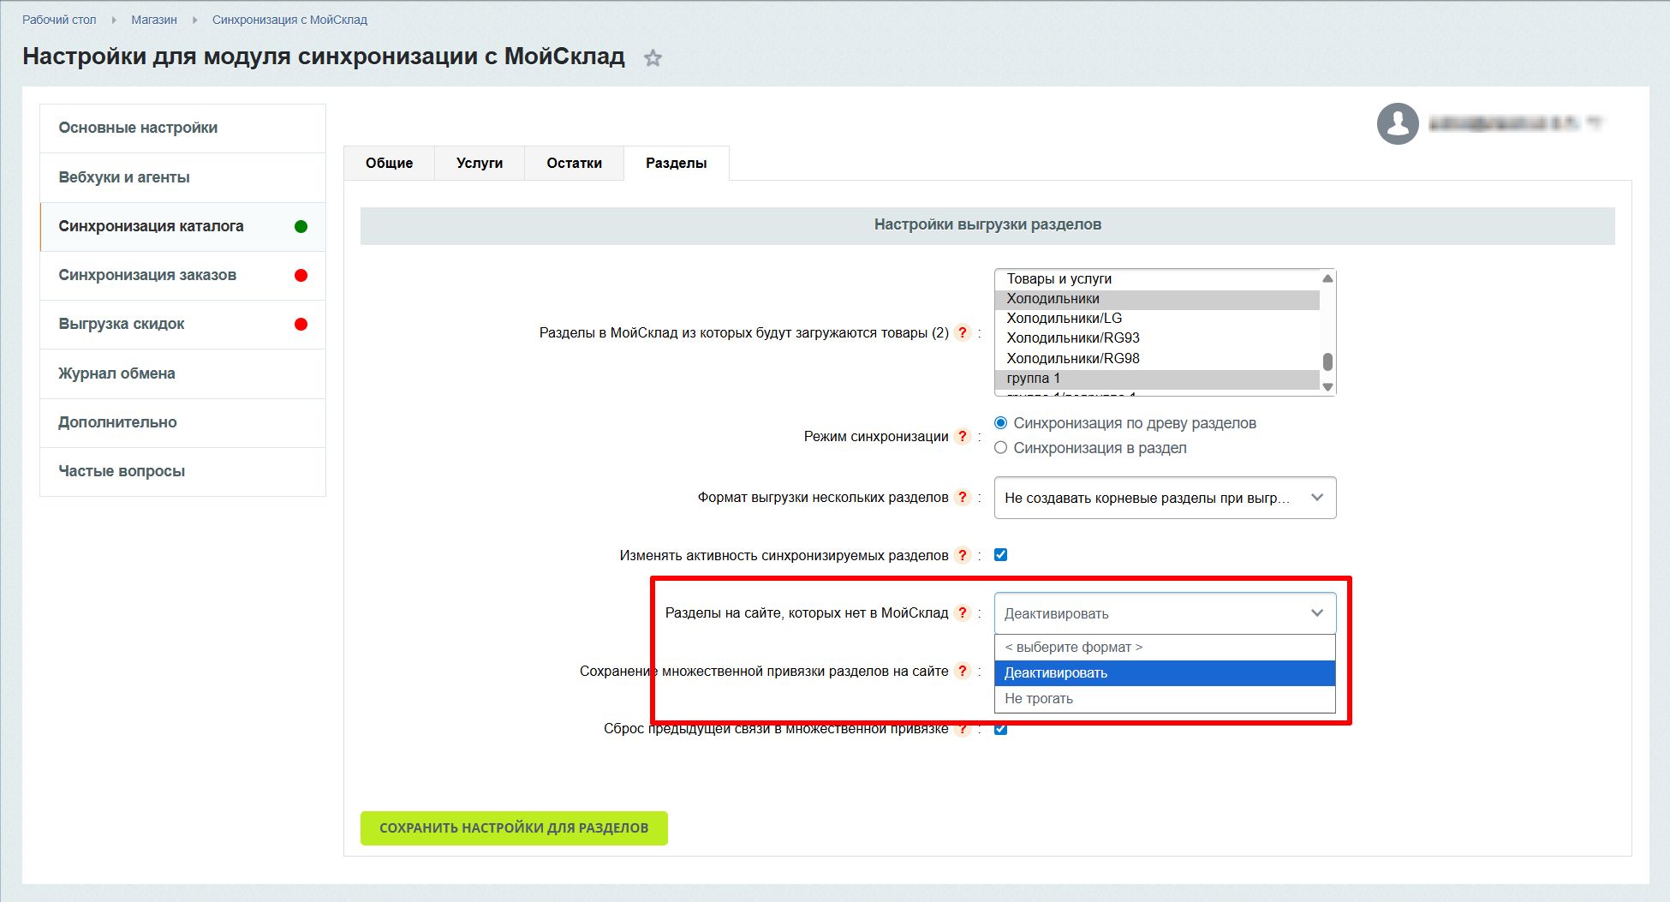Select 'Синхронизация по древу разделов' radio button

[x=1000, y=423]
